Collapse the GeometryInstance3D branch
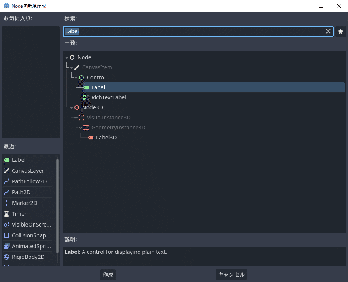Screen dimensions: 348x282 81,128
